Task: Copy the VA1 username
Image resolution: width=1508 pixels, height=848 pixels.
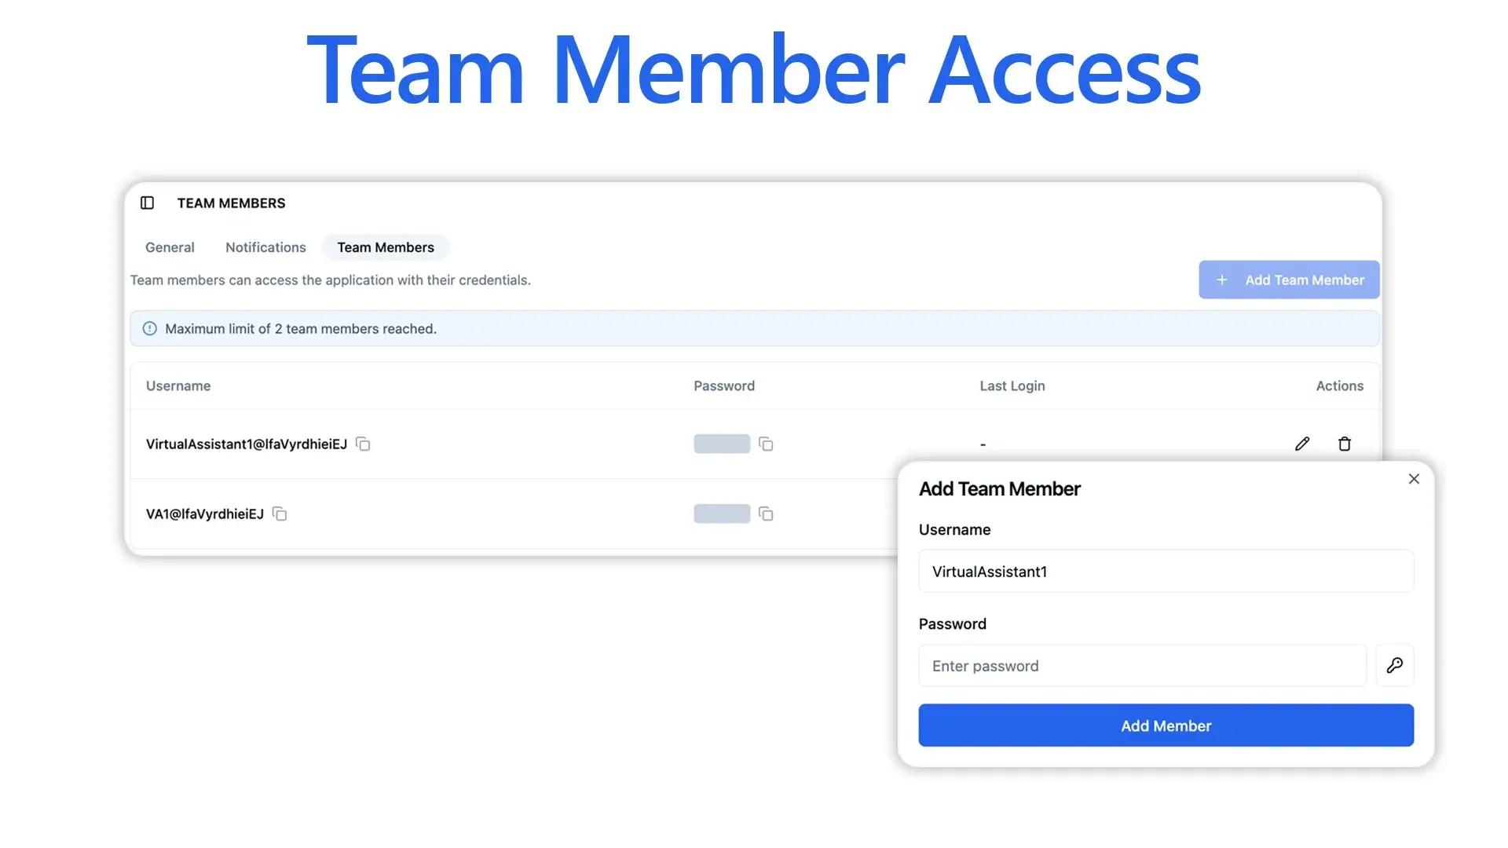Action: 280,514
